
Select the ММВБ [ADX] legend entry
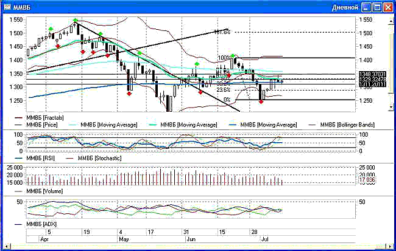[x=35, y=224]
